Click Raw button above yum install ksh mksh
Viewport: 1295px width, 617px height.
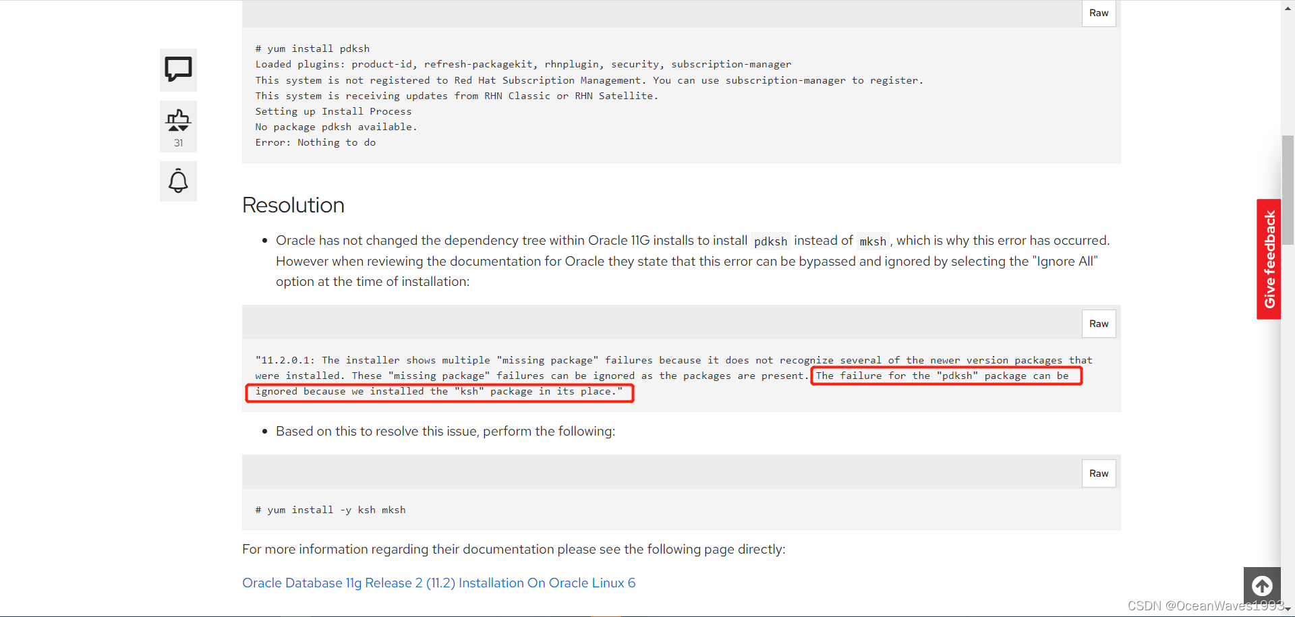[x=1099, y=473]
